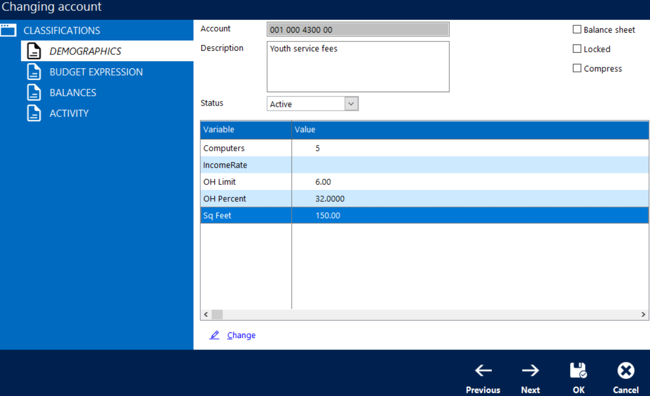Screen dimensions: 650x396
Task: Click inside the Description text box
Action: [358, 67]
